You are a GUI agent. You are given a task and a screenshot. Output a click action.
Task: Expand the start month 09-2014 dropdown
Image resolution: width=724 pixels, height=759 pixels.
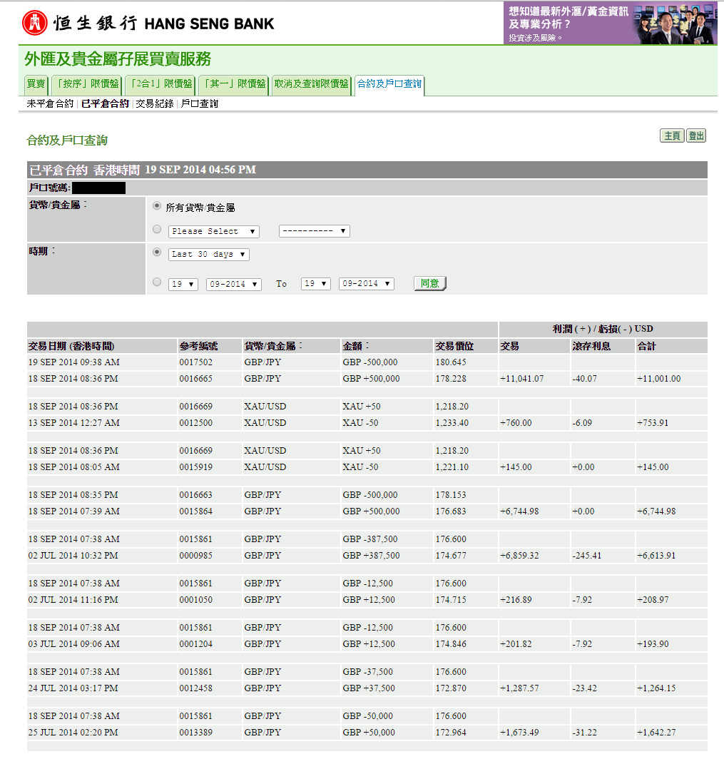click(x=234, y=284)
